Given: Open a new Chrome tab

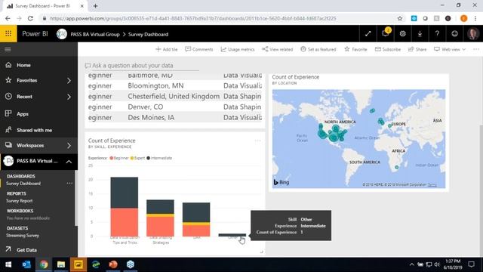Looking at the screenshot, I should click(x=95, y=6).
